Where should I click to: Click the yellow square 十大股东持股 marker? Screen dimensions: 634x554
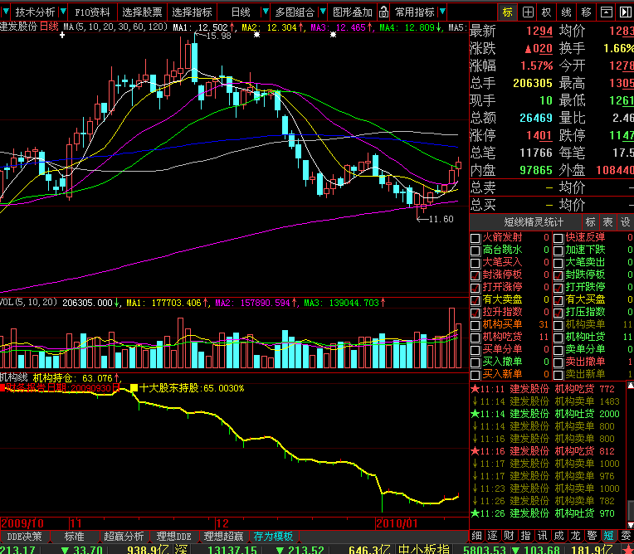(x=134, y=388)
